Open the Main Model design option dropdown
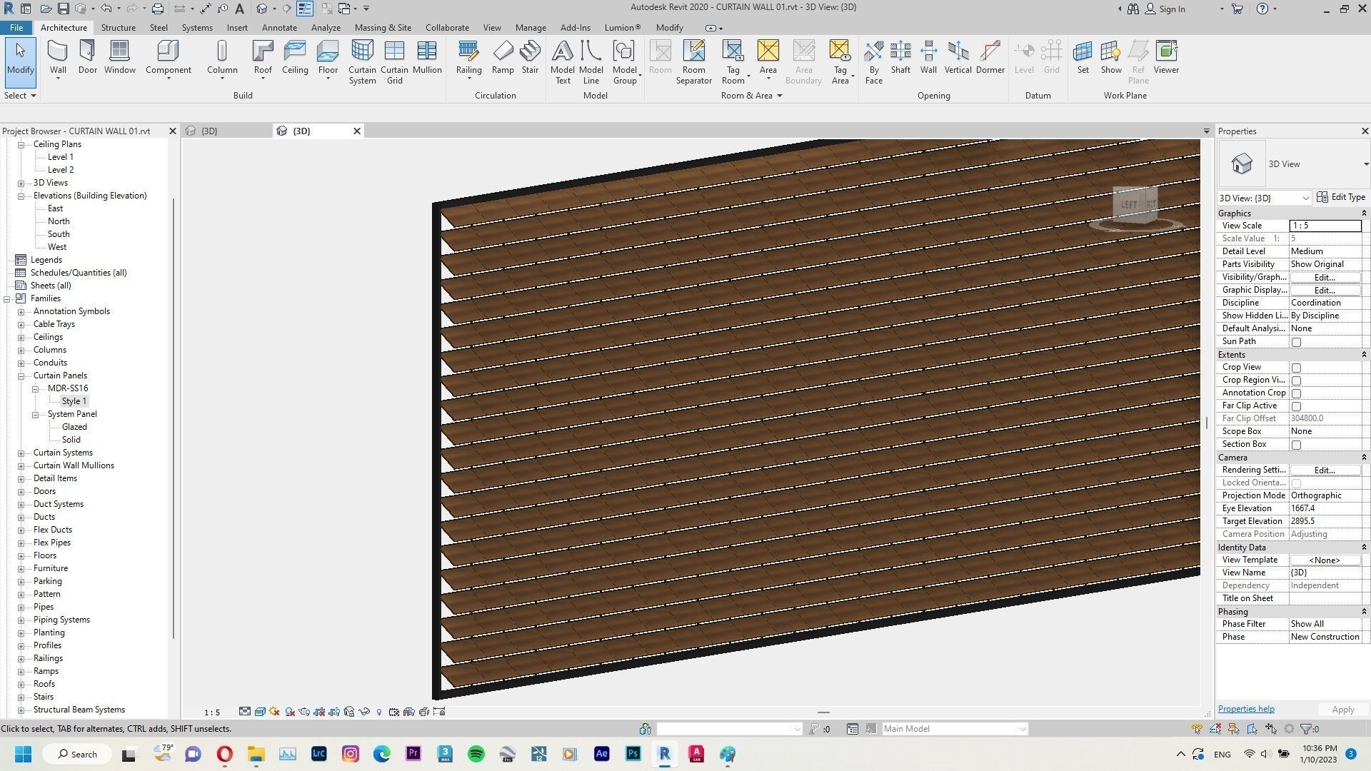 (x=1023, y=728)
